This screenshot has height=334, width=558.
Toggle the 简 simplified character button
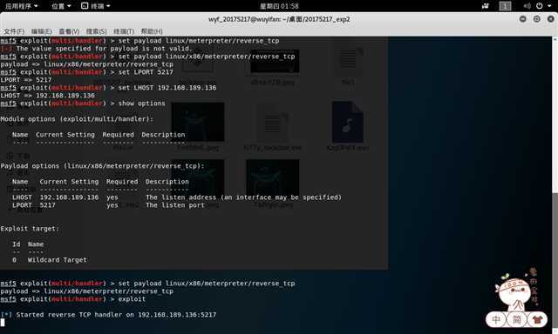coord(517,320)
